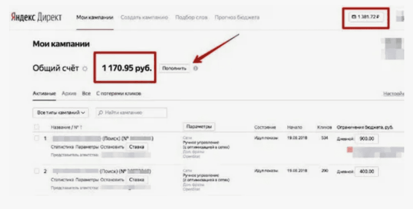Screen dimensions: 413x209
Task: Click info icon beside Общий счёт
Action: [x=85, y=69]
